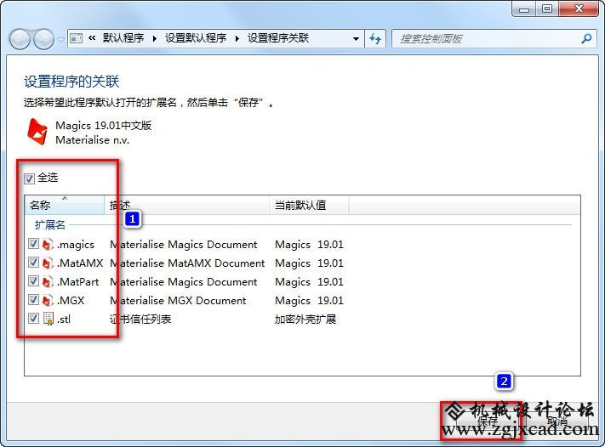Expand the breadcrumb double-chevron menu

92,37
